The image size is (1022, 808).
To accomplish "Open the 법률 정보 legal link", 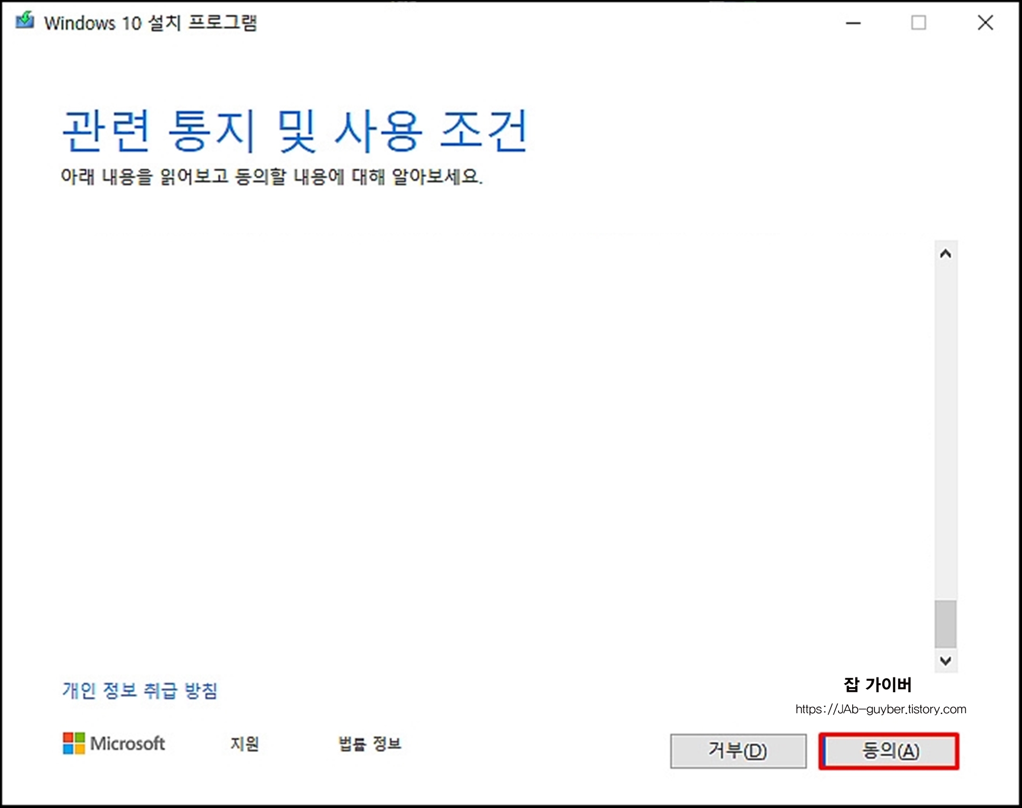I will 370,743.
